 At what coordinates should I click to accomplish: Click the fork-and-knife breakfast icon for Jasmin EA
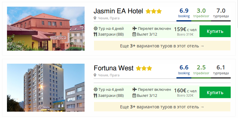(95, 34)
